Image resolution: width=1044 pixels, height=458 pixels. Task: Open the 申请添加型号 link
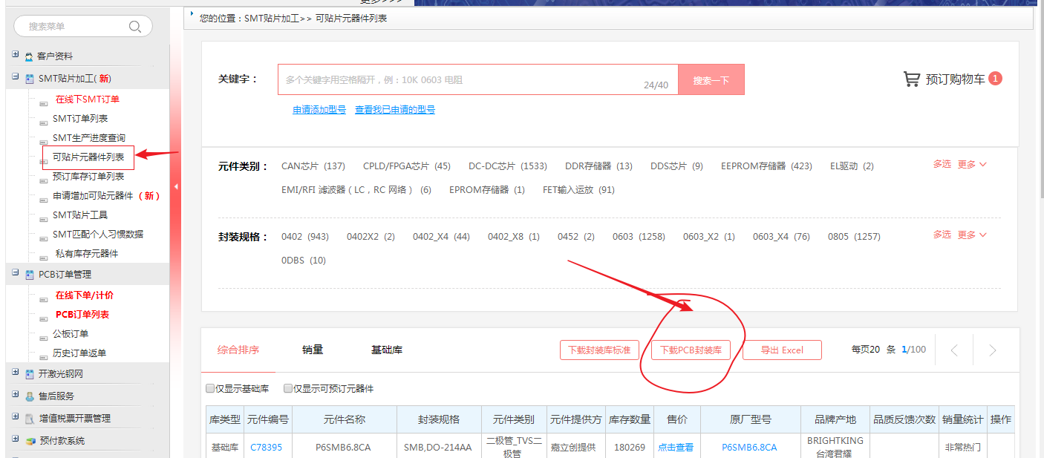[319, 110]
